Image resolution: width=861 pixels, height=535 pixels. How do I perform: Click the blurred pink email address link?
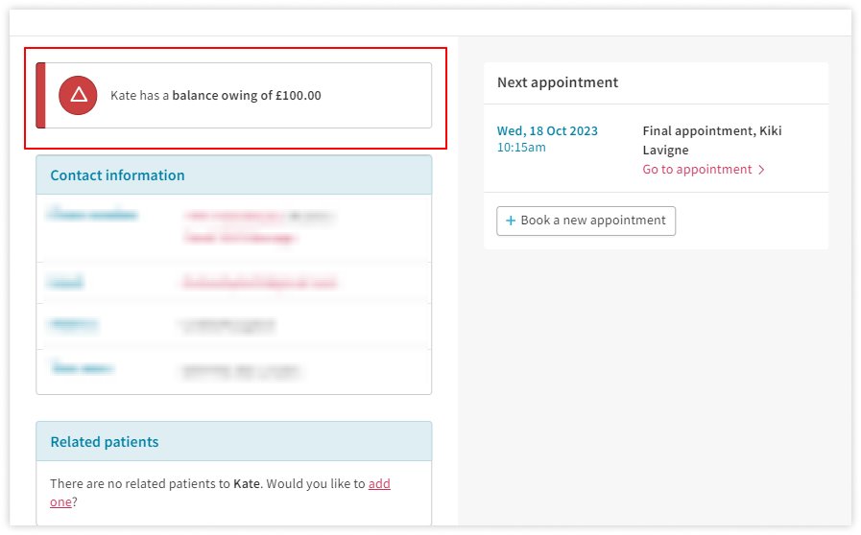(x=259, y=283)
